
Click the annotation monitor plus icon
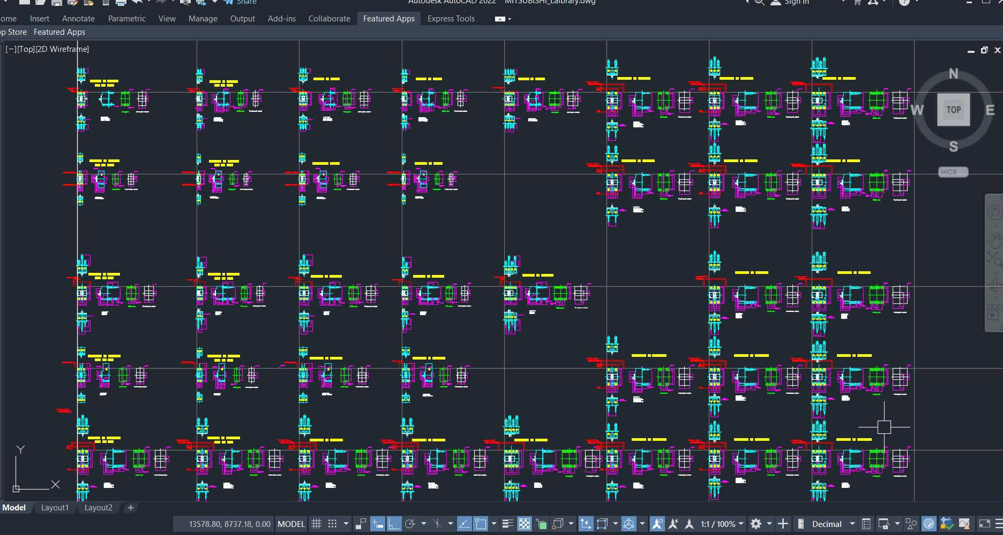pyautogui.click(x=783, y=524)
